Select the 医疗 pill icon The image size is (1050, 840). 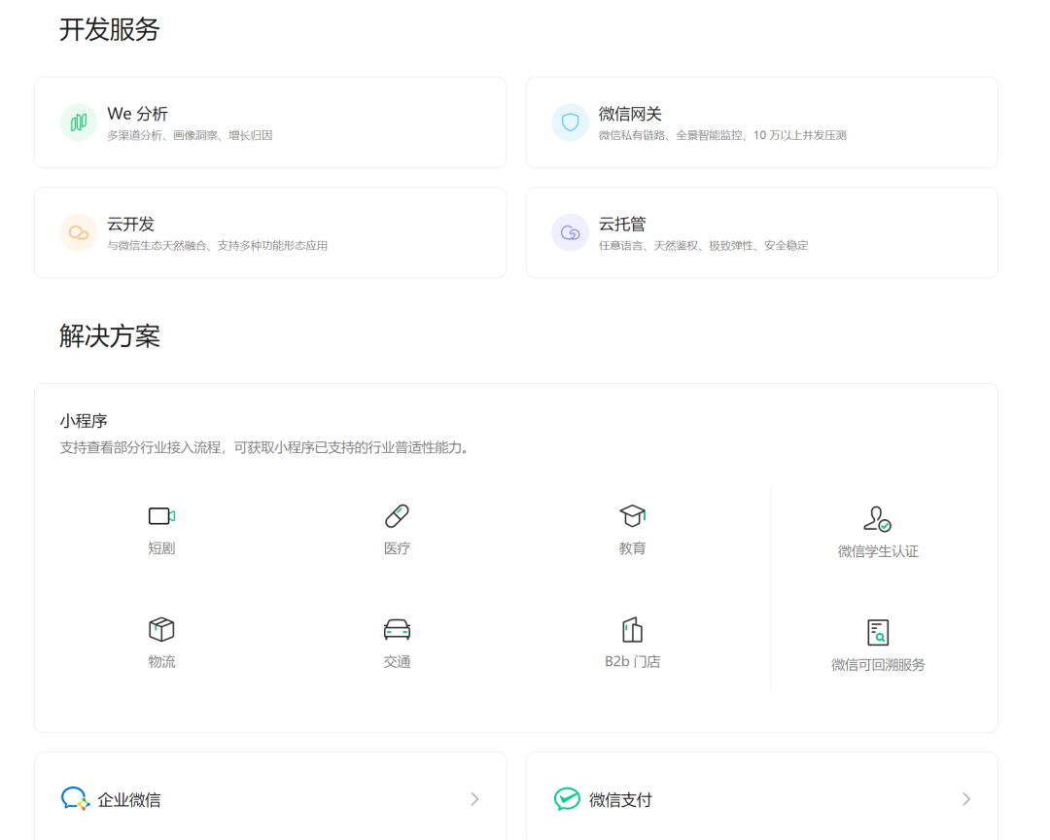point(397,516)
